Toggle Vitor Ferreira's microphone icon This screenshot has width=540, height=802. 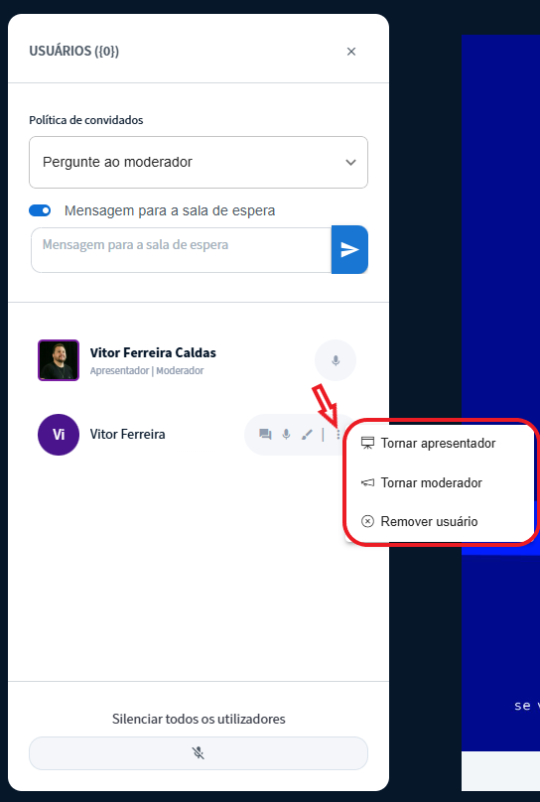tap(286, 435)
